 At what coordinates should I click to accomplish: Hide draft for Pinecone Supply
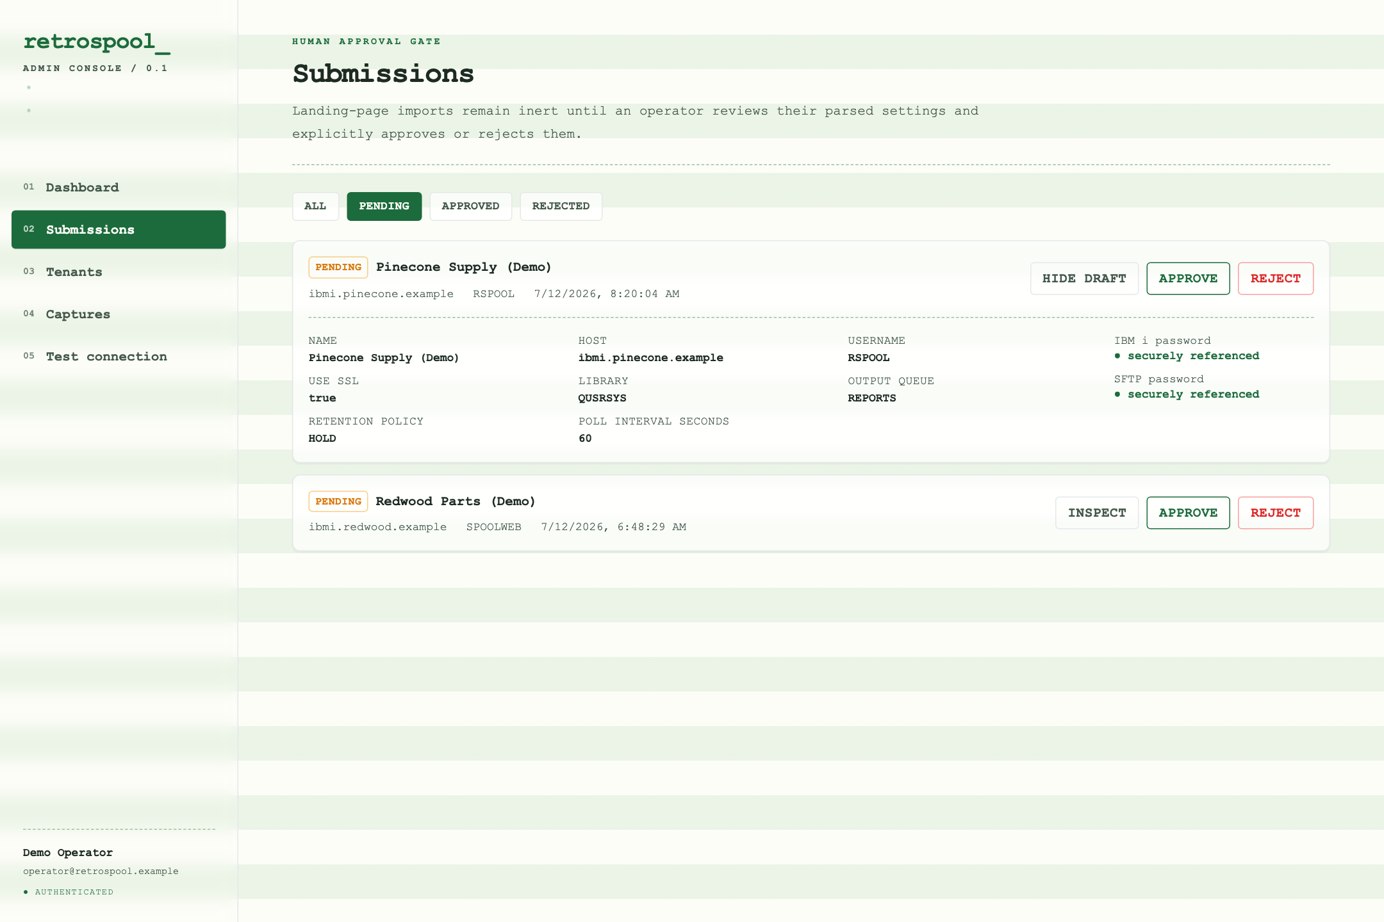click(1084, 279)
